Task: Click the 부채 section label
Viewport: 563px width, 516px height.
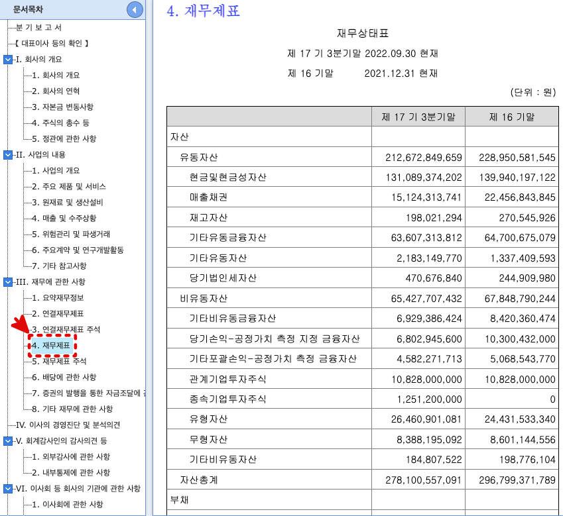Action: tap(179, 500)
